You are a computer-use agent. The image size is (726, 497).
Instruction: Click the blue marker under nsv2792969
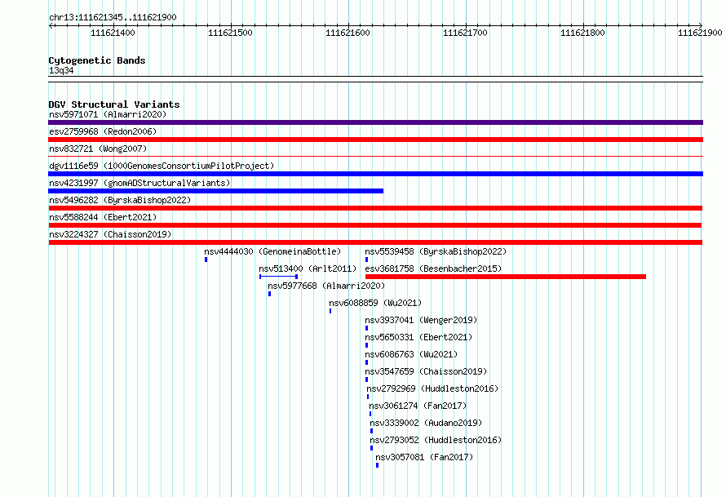[x=368, y=397]
